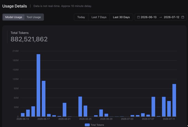Viewport: 188px width, 127px height.
Task: Open calendar icon beside the start date
Action: [138, 17]
